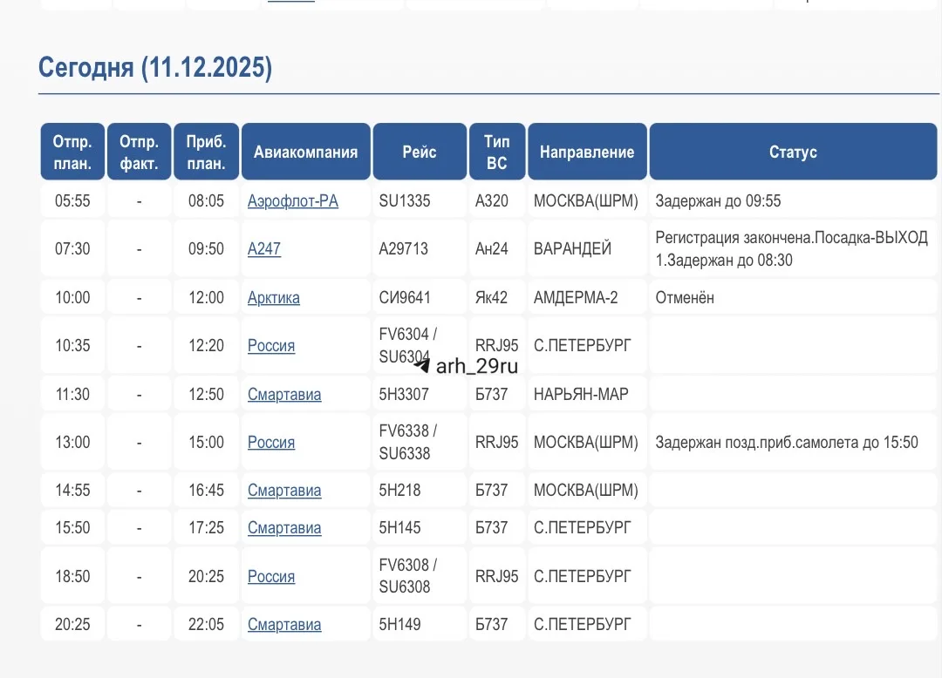The width and height of the screenshot is (942, 678).
Task: Click the Тип ВС column header
Action: click(497, 152)
